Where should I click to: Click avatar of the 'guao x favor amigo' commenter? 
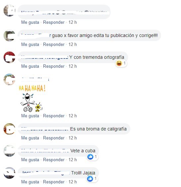[9, 36]
